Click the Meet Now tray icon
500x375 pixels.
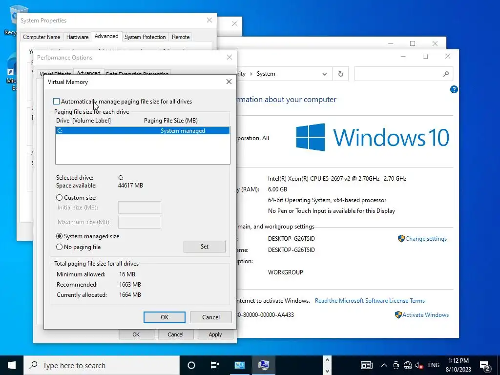click(396, 365)
